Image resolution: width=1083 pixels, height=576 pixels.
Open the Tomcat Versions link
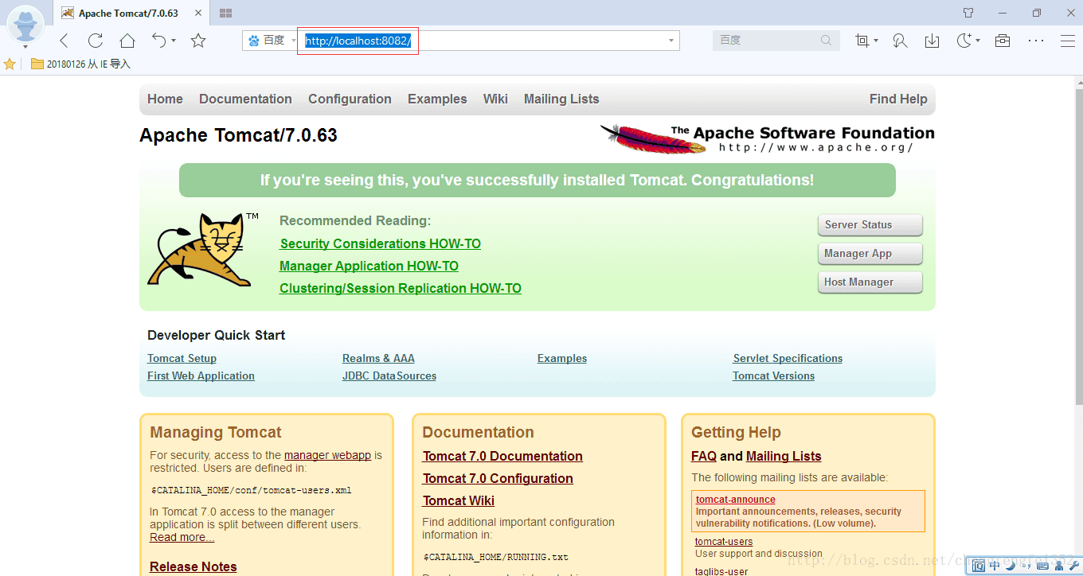(x=774, y=376)
